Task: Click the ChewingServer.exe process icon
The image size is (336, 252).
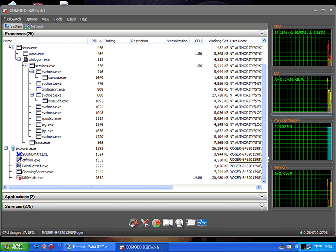Action: (x=19, y=172)
